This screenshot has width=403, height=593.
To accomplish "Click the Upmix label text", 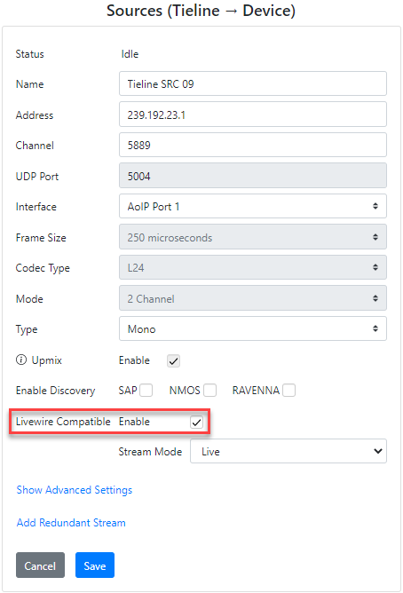I will (x=46, y=360).
